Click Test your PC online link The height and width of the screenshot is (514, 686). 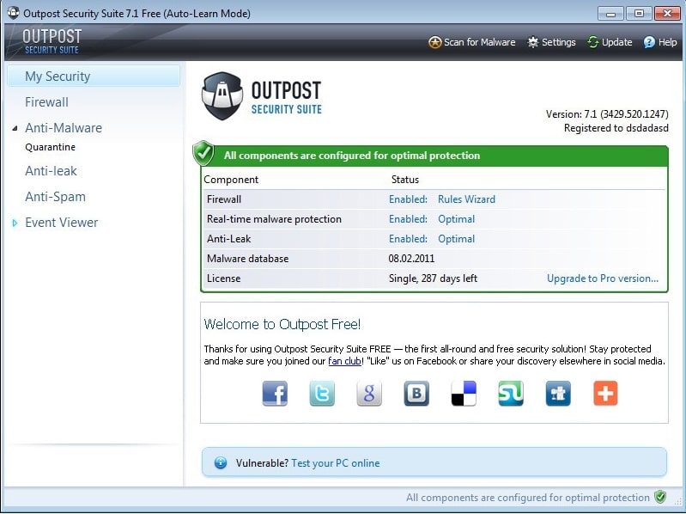336,463
